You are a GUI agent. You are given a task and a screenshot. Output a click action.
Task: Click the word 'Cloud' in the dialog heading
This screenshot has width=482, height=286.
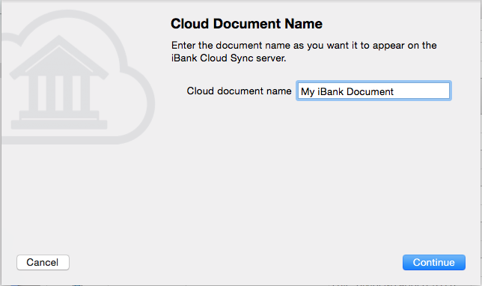(x=190, y=24)
